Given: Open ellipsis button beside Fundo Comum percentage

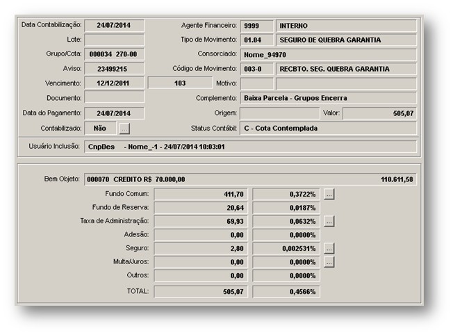Looking at the screenshot, I should (329, 194).
